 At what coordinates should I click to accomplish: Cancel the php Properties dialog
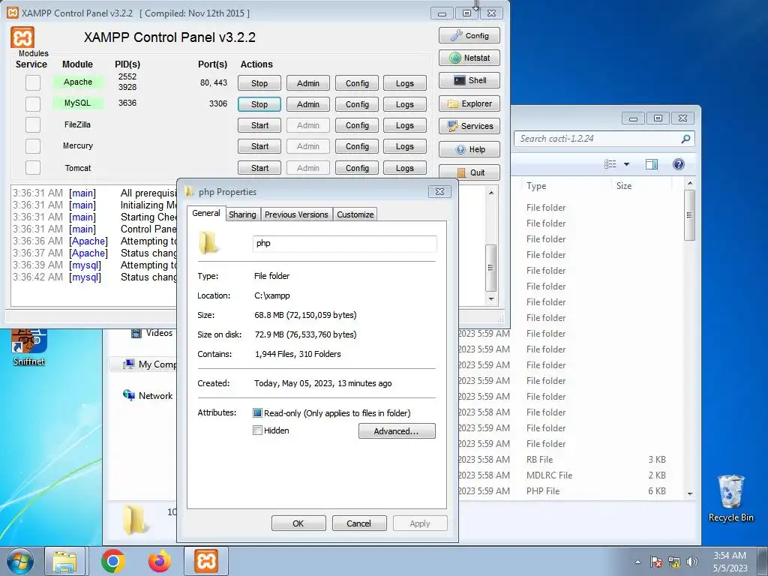359,523
